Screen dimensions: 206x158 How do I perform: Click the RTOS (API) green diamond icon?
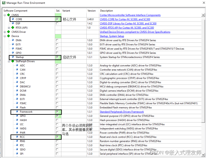(x=13, y=27)
